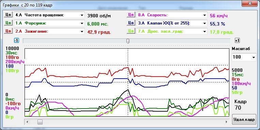Click the horizontal scrollbar left arrow
260x130 pixels.
(x=27, y=122)
